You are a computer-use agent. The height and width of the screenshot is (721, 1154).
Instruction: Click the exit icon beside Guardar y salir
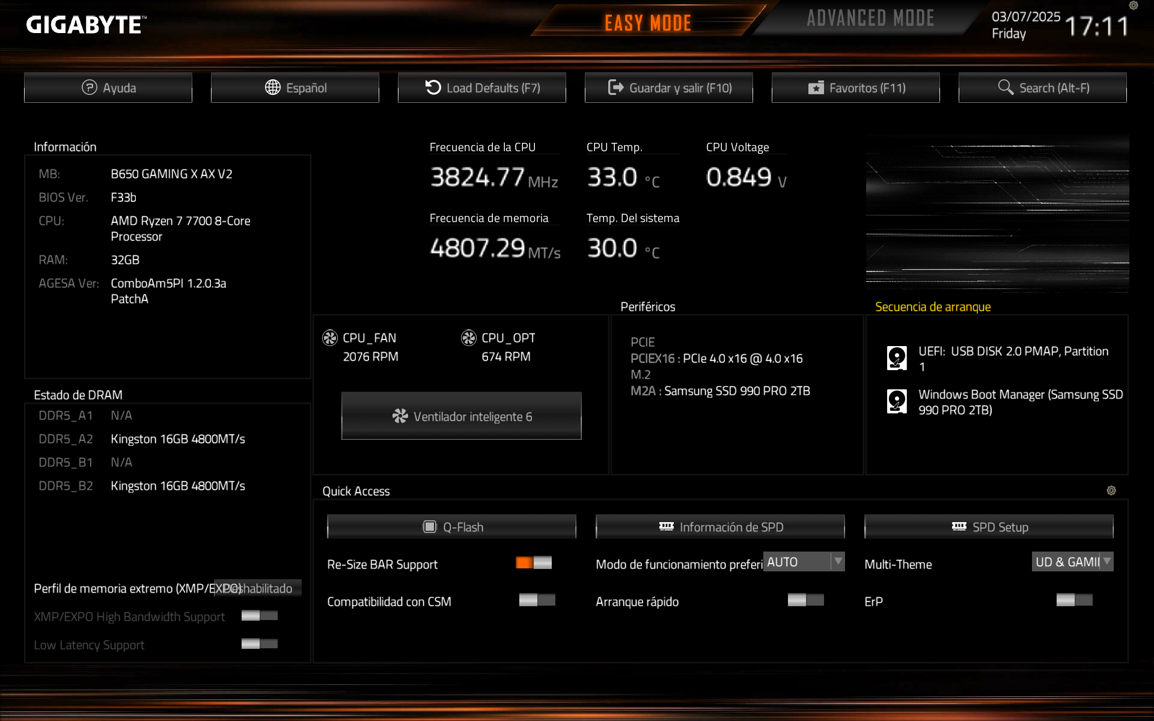pos(616,88)
